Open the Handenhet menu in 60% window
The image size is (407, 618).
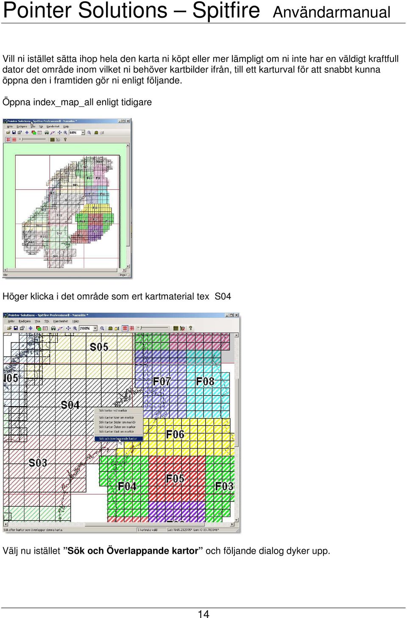[53, 127]
